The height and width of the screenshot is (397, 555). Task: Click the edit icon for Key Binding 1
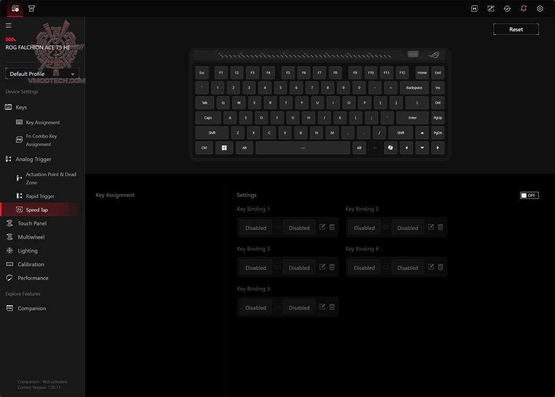pos(322,227)
